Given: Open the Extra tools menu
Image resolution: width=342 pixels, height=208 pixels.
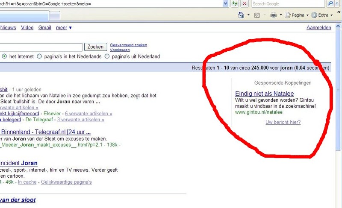Looking at the screenshot, I should (322, 15).
